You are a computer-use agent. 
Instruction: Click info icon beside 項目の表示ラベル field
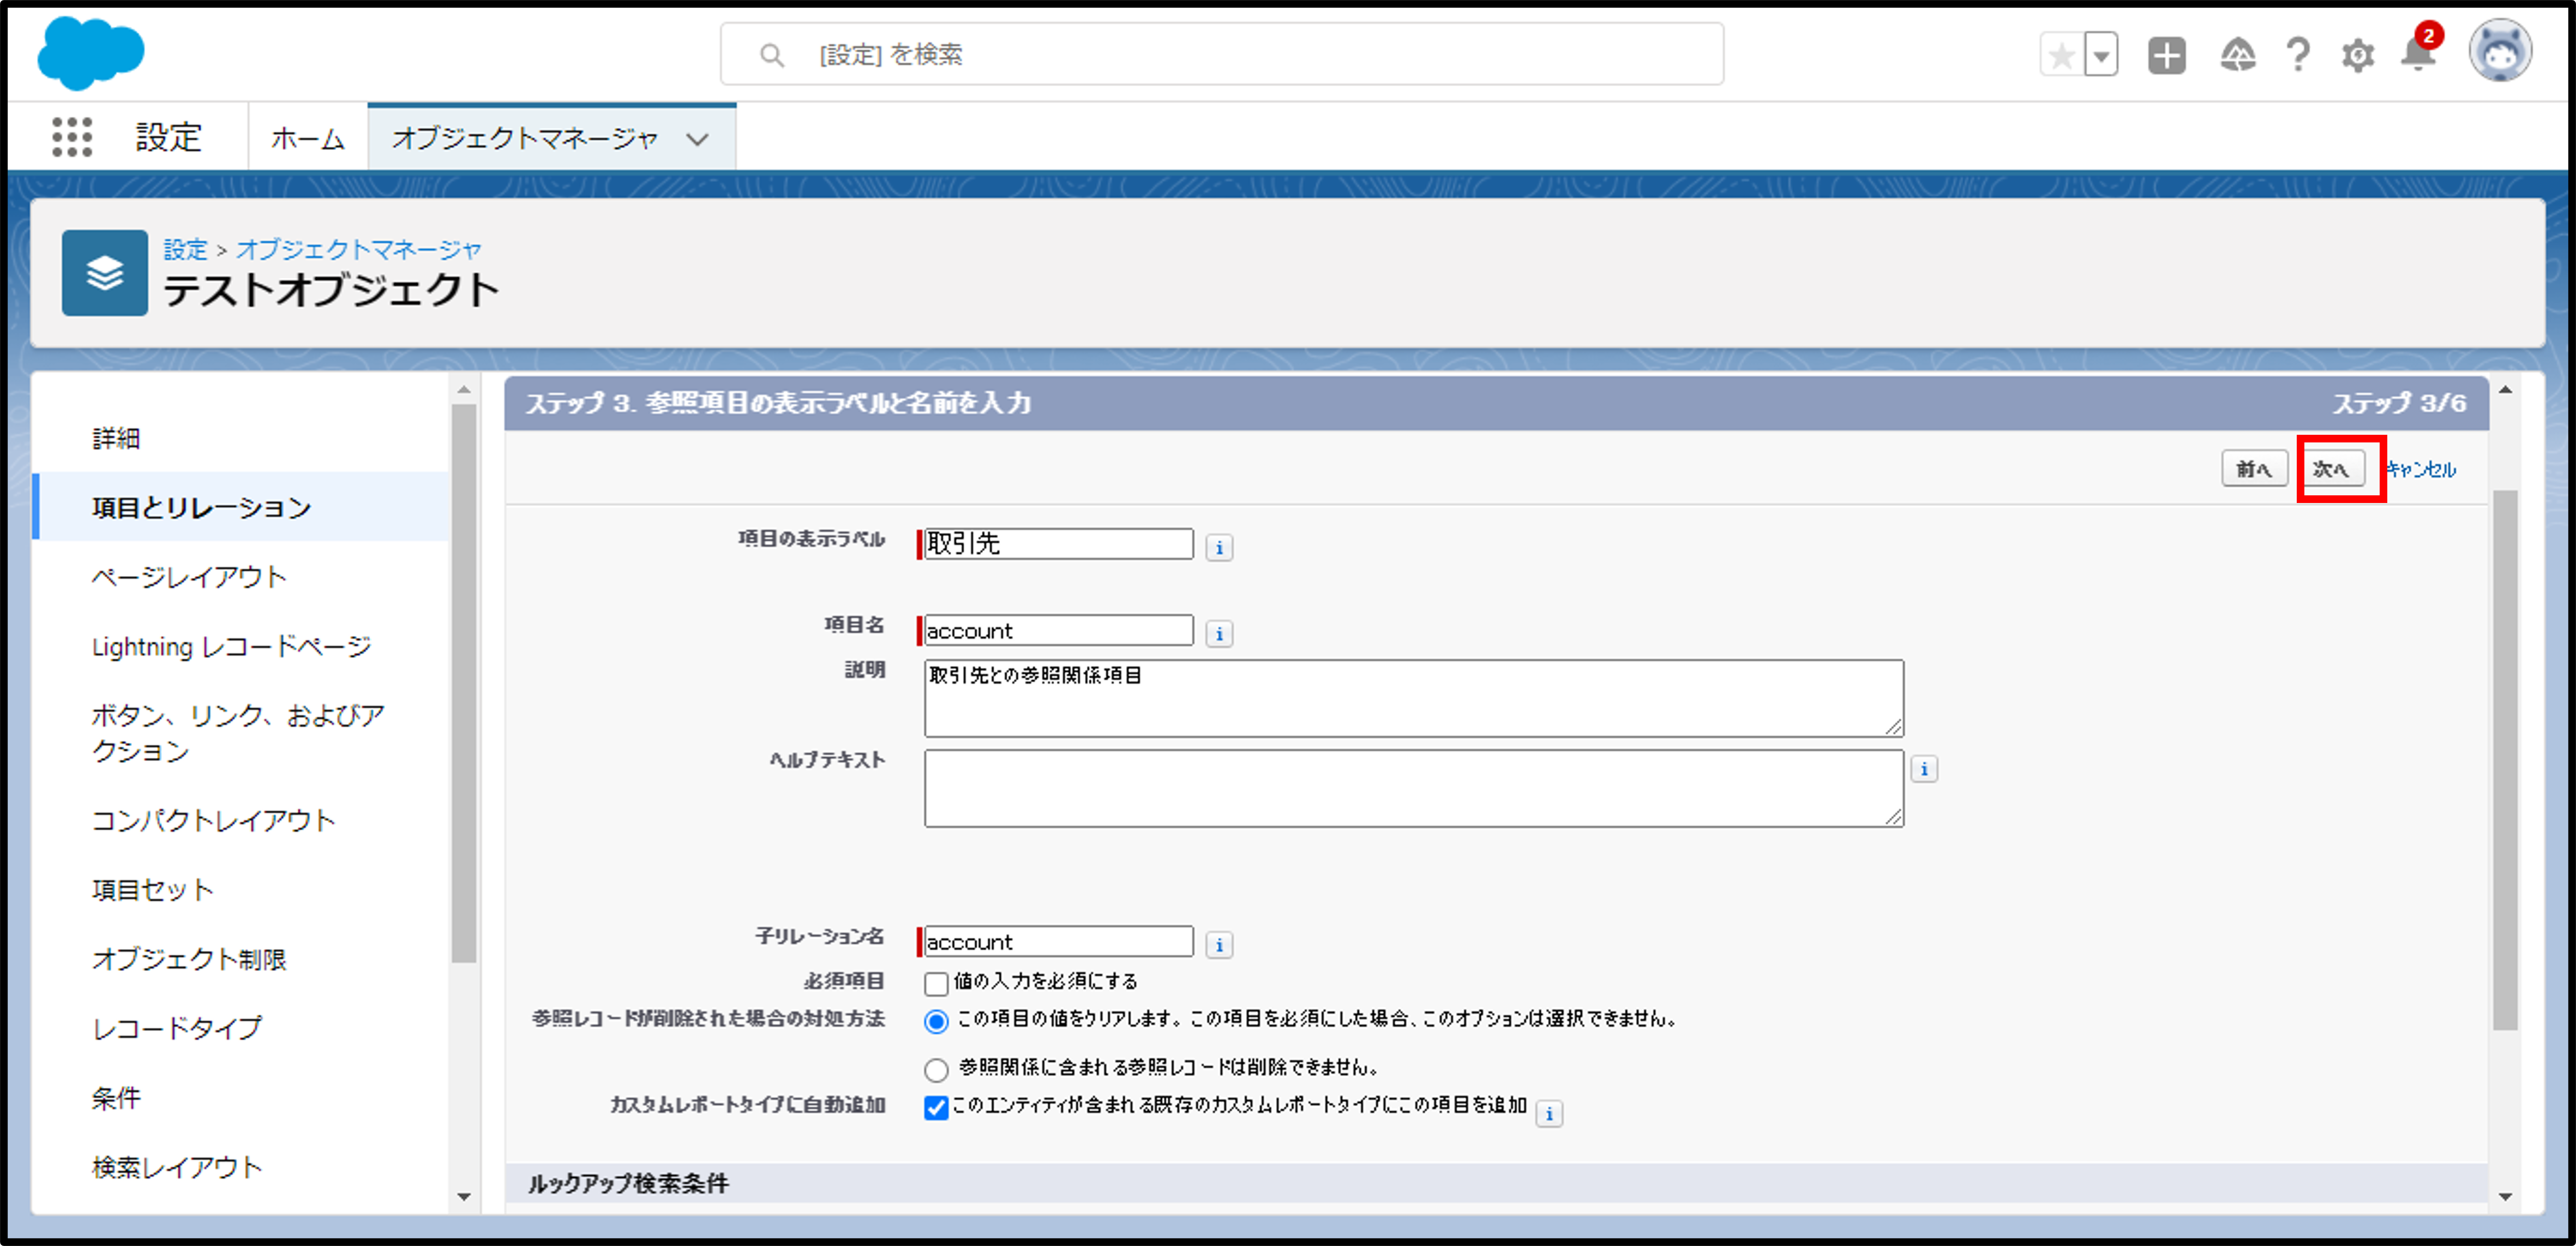[x=1218, y=547]
